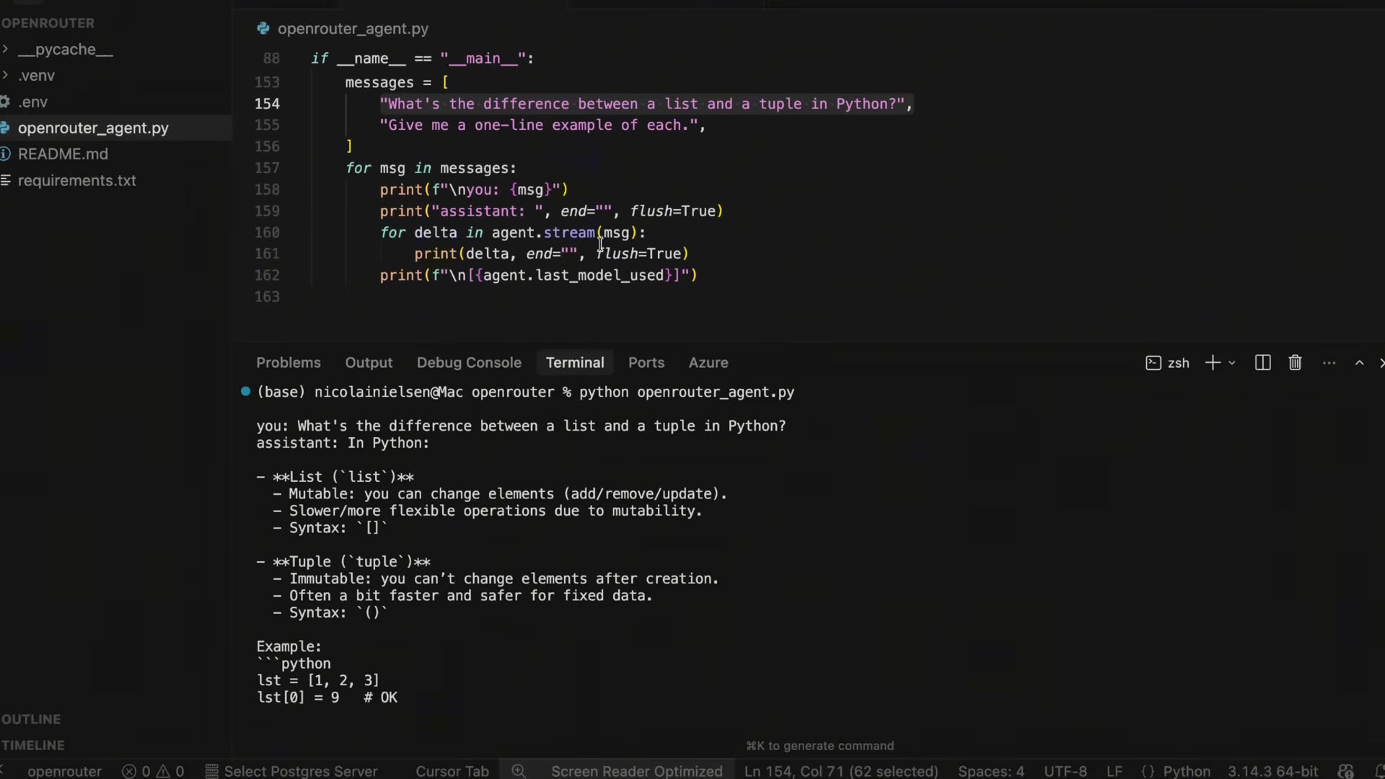Image resolution: width=1385 pixels, height=779 pixels.
Task: Expand the .venv folder
Action: [36, 76]
